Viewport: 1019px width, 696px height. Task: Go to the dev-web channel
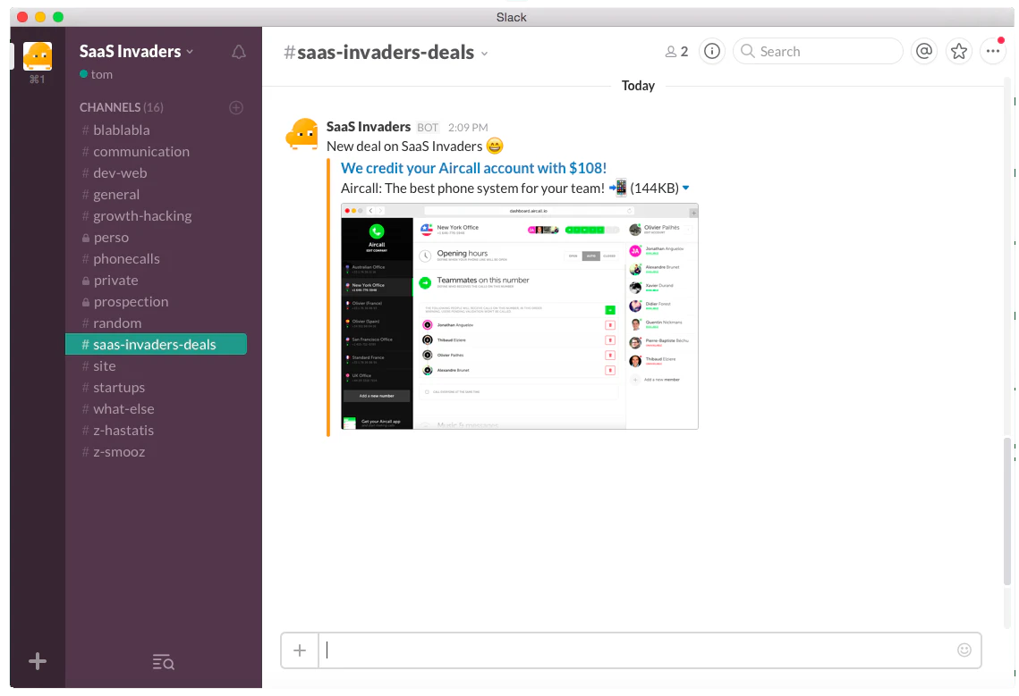pos(120,172)
